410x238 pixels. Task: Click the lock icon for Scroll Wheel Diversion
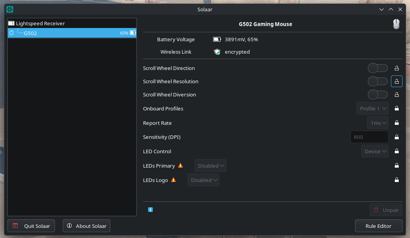397,95
